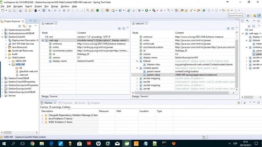The width and height of the screenshot is (262, 147).
Task: Click the Quick Access search field
Action: pos(235,16)
